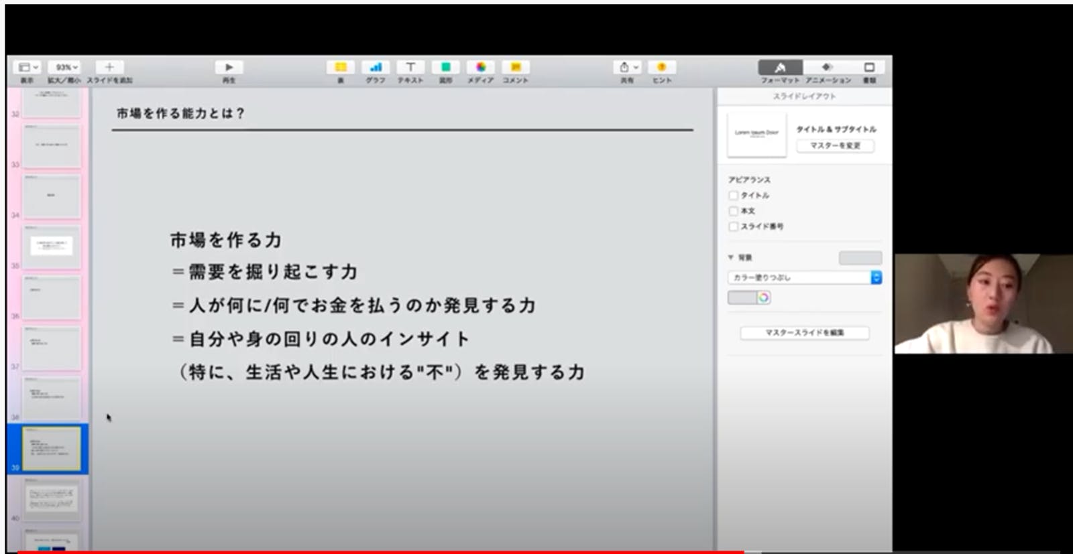The height and width of the screenshot is (554, 1073).
Task: Select slide thumbnail 36 in navigator
Action: pyautogui.click(x=52, y=297)
